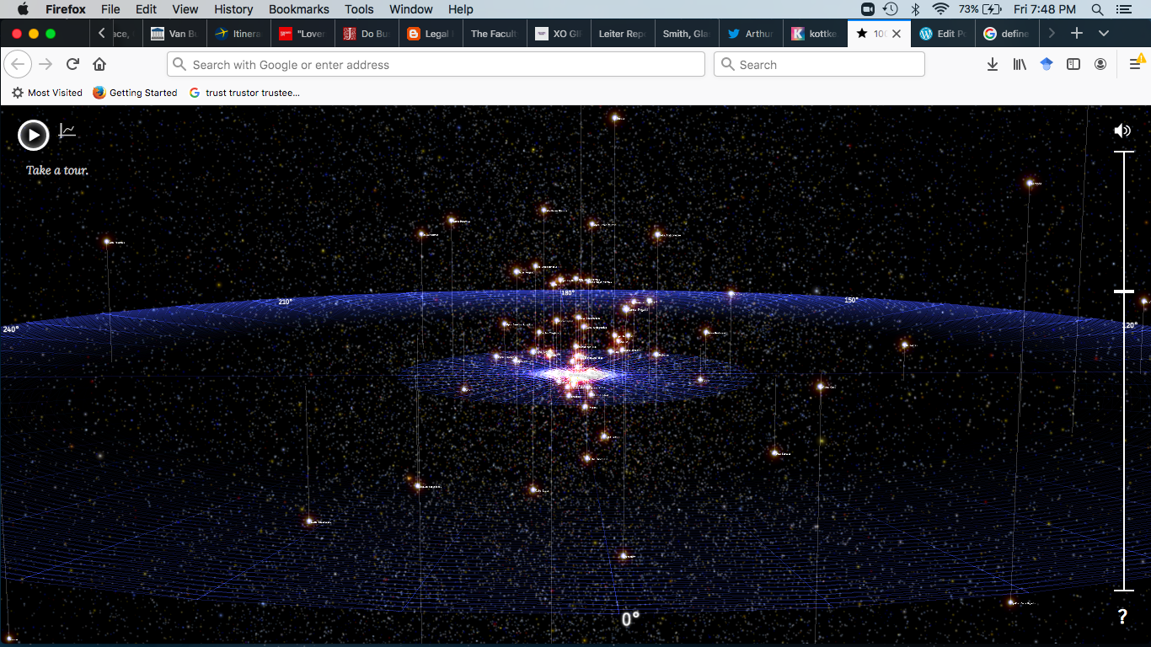Open the trust trustor trustee bookmark
The height and width of the screenshot is (647, 1151).
pos(244,93)
